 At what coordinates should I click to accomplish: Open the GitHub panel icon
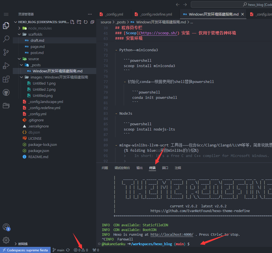click(6, 92)
